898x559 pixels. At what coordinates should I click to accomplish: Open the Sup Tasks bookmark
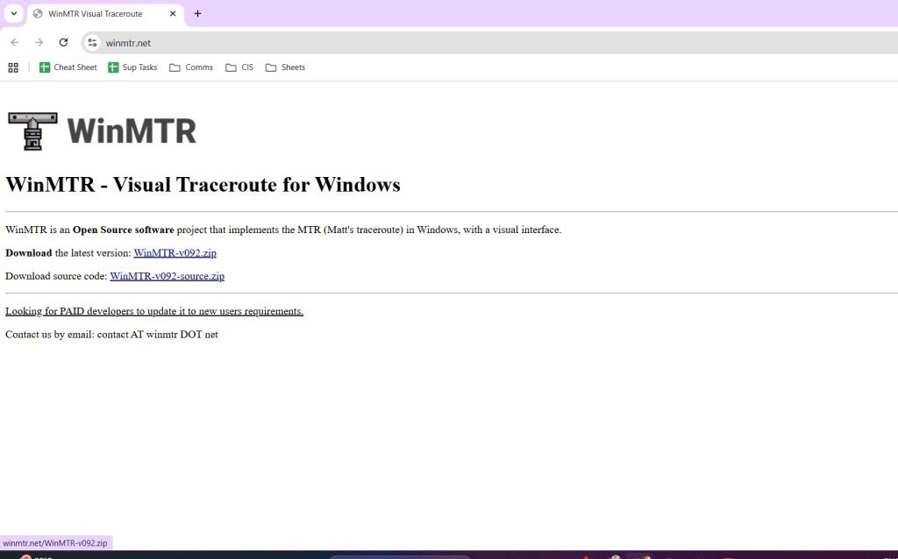click(x=132, y=67)
